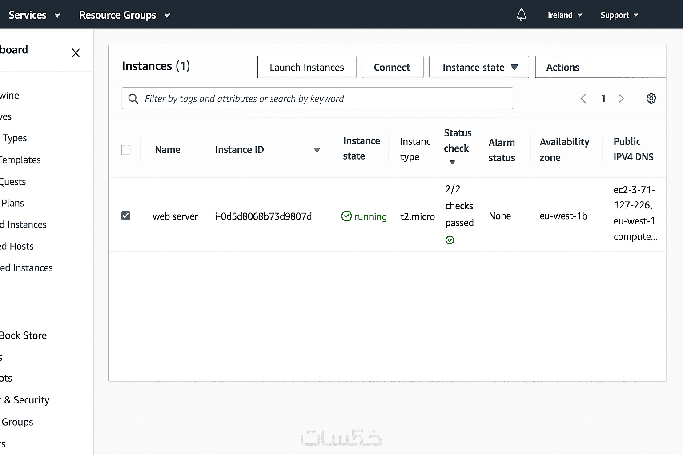Click the Connect button
This screenshot has height=455, width=683.
(x=392, y=67)
